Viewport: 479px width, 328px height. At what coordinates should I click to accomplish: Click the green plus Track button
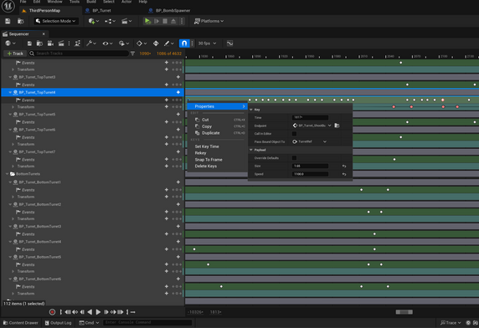coord(15,54)
